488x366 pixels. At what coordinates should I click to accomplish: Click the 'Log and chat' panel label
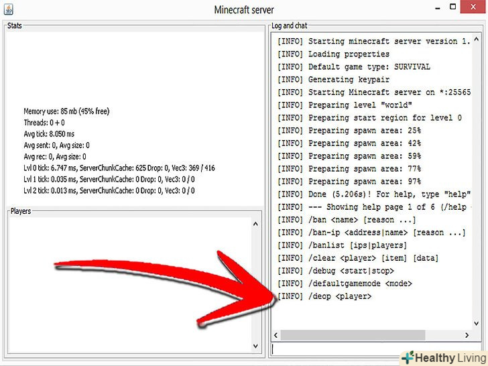click(x=290, y=25)
